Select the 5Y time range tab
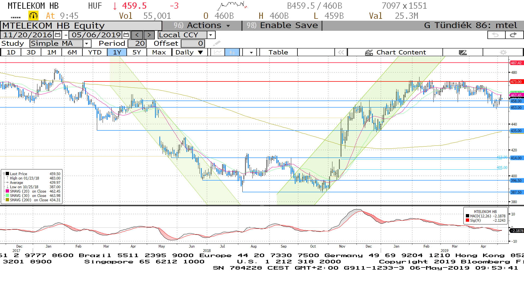This screenshot has height=283, width=524. tap(137, 52)
